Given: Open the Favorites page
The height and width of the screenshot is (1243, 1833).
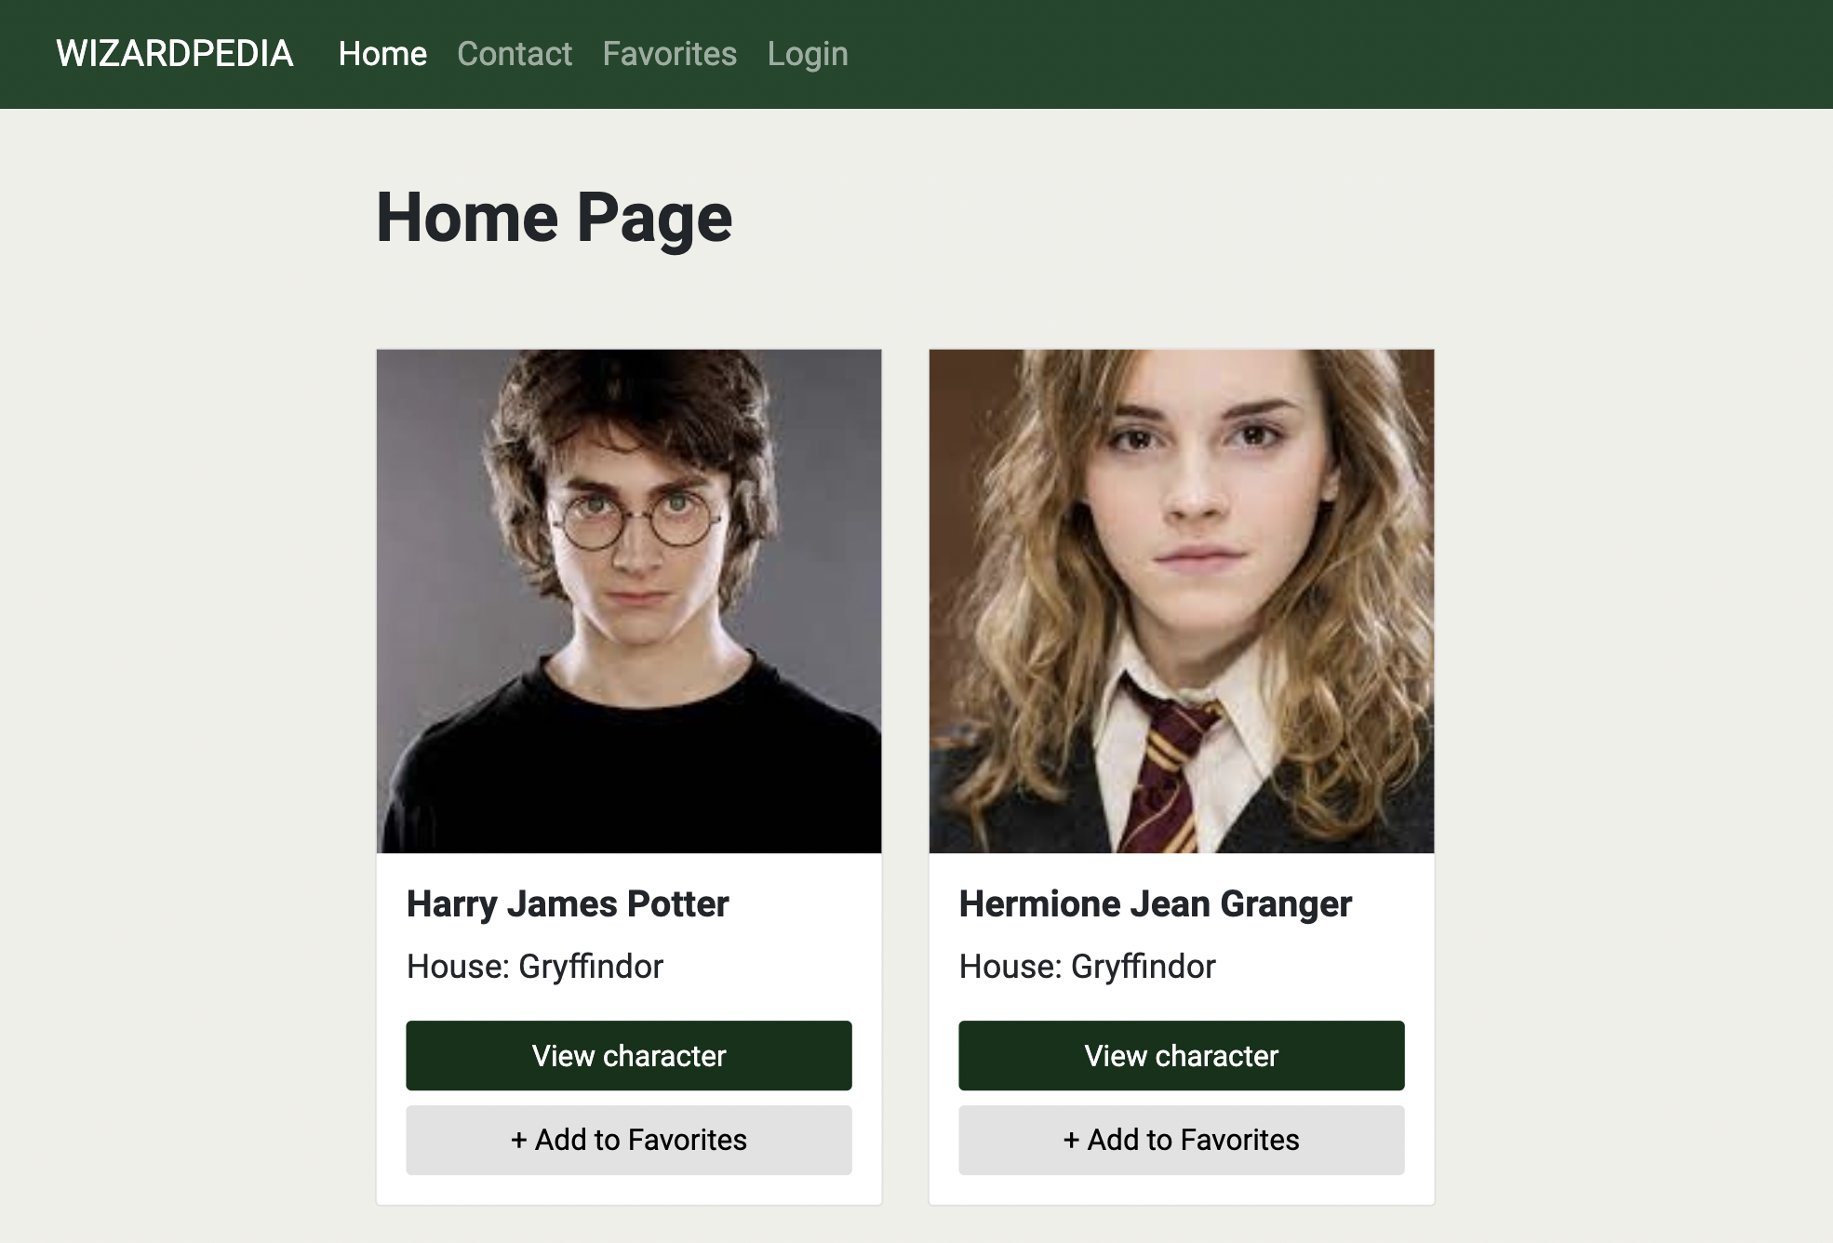Looking at the screenshot, I should click(669, 53).
